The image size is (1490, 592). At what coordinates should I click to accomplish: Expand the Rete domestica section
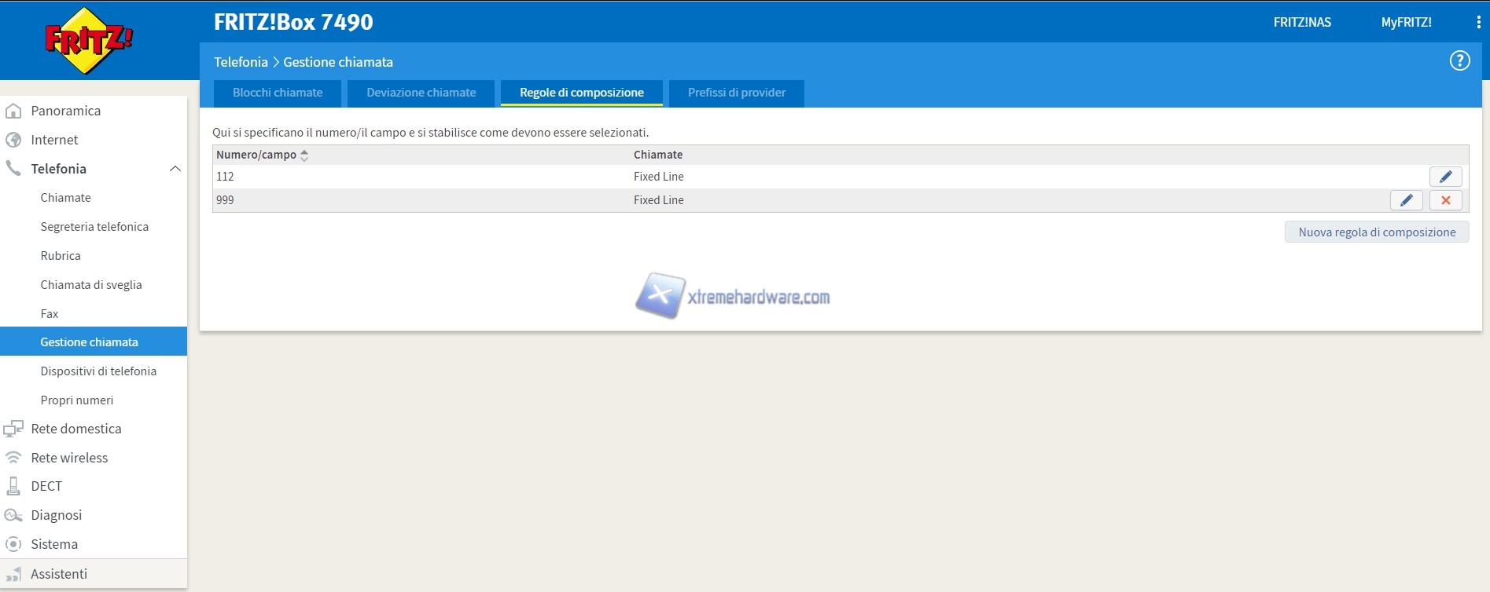(x=75, y=429)
